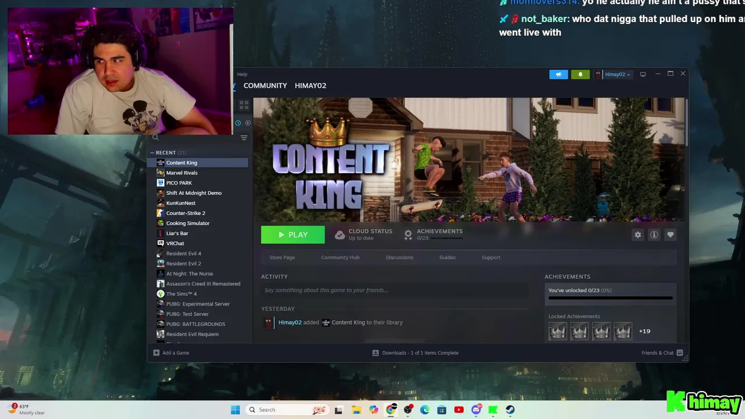Open the Store Page tab

click(282, 257)
